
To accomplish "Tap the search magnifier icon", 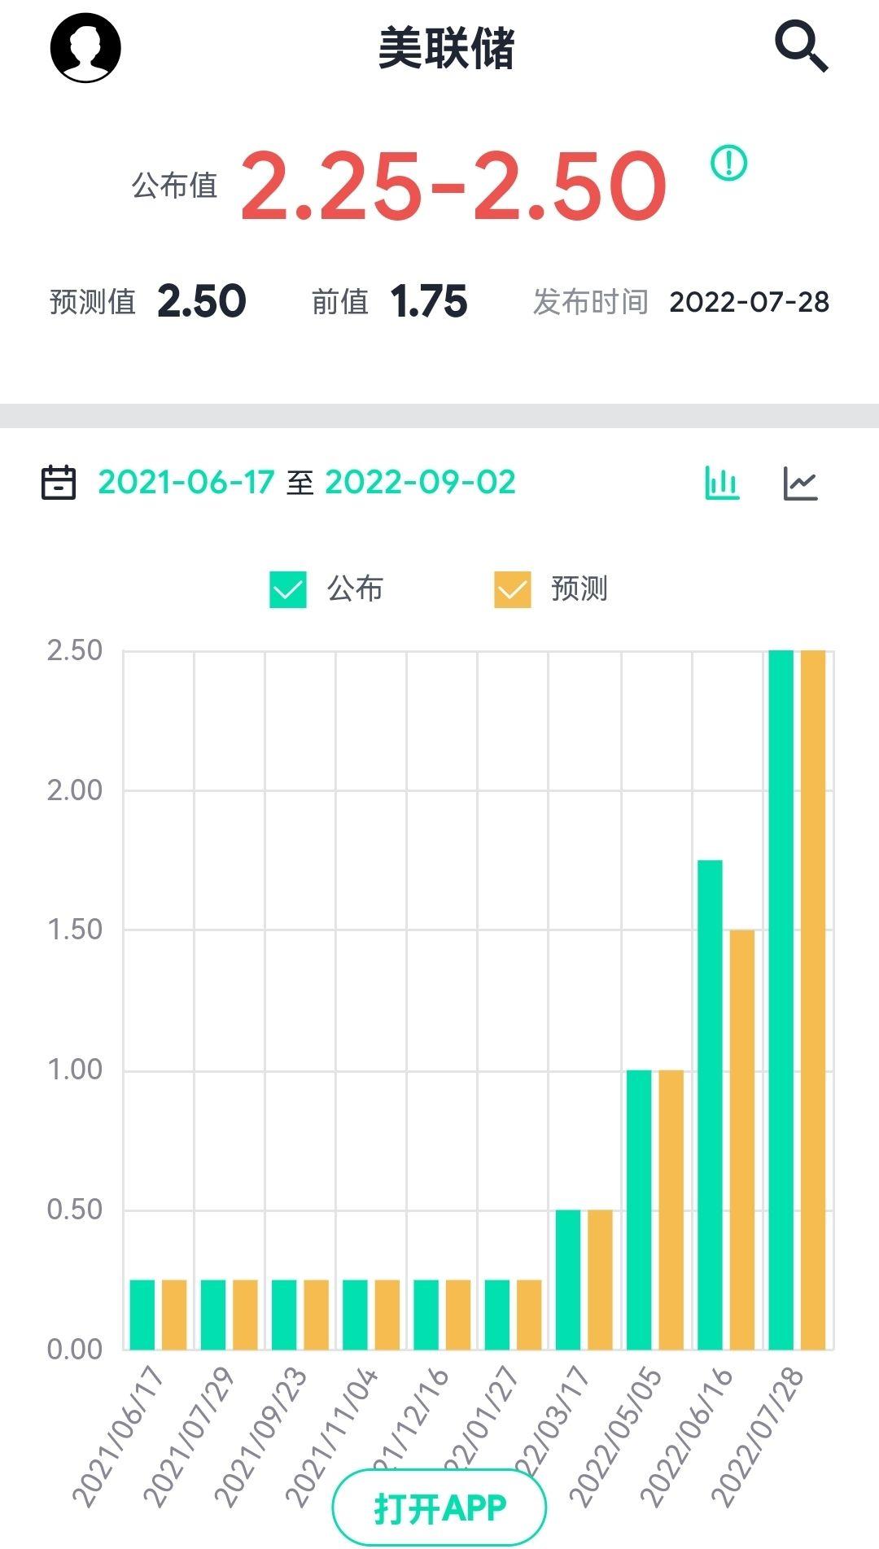I will [x=801, y=47].
